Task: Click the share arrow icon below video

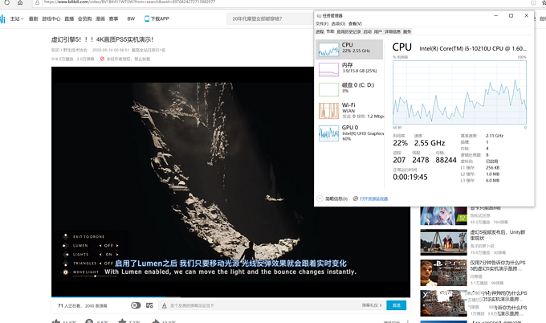Action: tap(156, 321)
